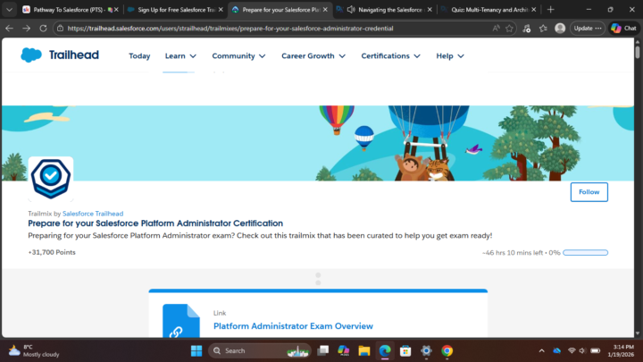
Task: Expand the Community menu
Action: pyautogui.click(x=238, y=55)
